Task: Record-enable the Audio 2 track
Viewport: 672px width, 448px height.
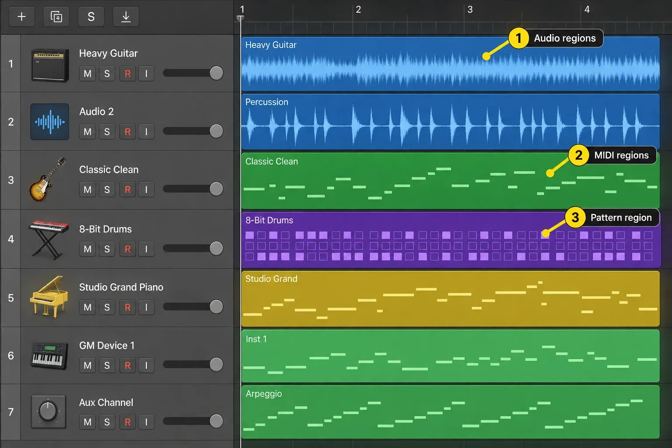Action: coord(127,132)
